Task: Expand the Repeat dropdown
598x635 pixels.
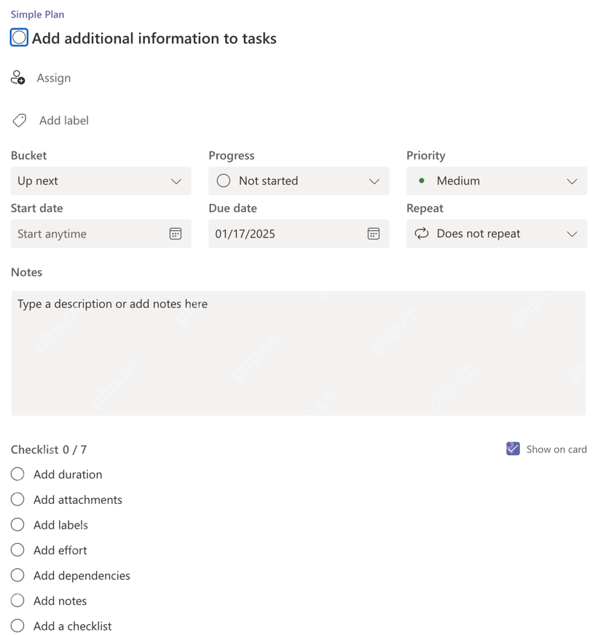Action: [497, 234]
